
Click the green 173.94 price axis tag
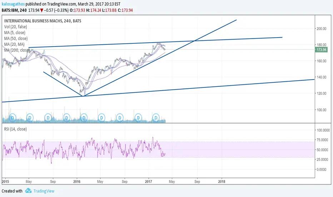(x=321, y=50)
